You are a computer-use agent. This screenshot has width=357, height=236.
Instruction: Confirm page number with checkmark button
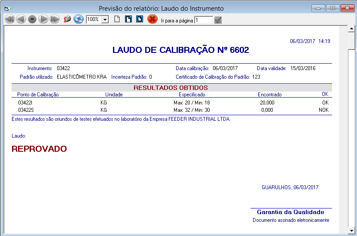coord(218,20)
